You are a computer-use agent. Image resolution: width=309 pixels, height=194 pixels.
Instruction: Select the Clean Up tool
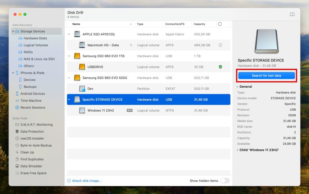coord(27,152)
